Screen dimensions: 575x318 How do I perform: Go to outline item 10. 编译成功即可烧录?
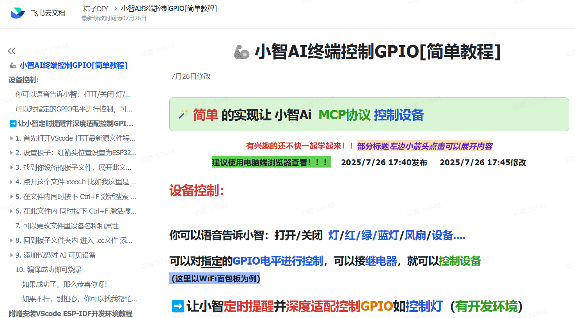click(x=49, y=270)
